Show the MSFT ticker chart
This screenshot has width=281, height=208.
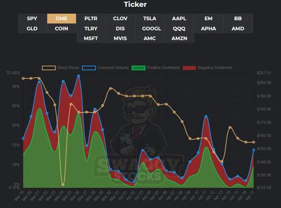[91, 38]
